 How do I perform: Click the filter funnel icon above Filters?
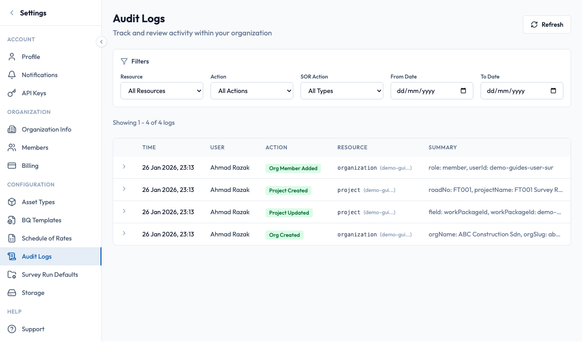(x=124, y=61)
